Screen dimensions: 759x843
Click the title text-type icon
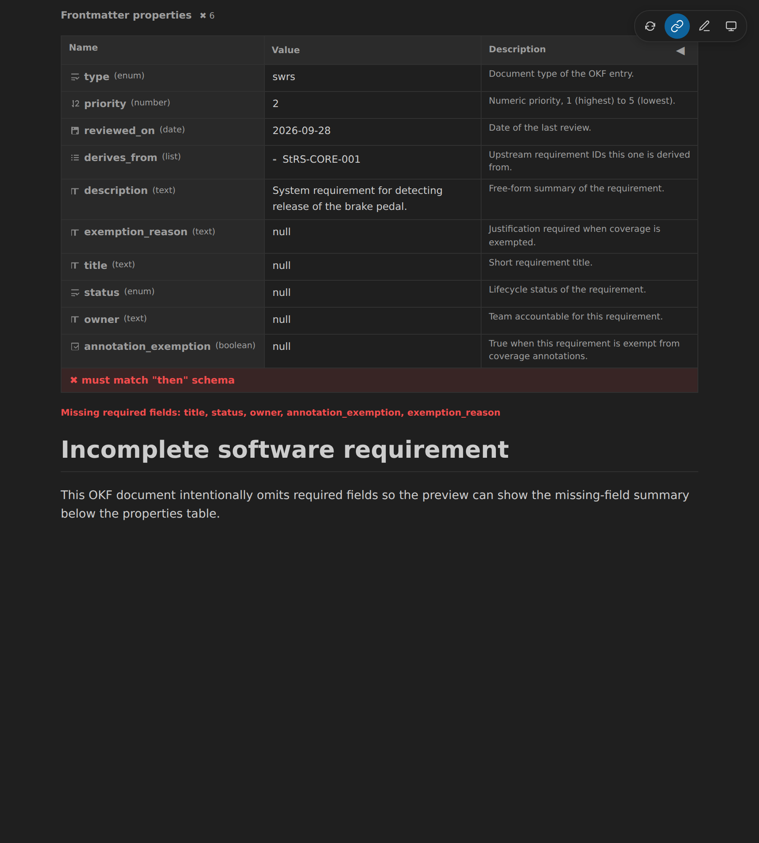point(75,266)
